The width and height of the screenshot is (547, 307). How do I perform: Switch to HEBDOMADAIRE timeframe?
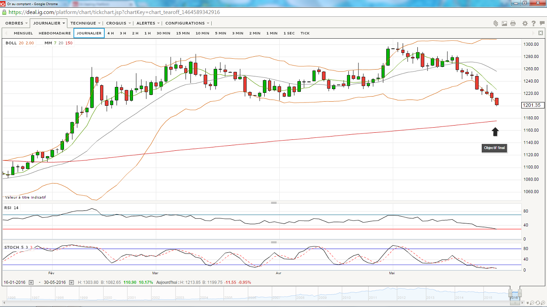point(55,33)
